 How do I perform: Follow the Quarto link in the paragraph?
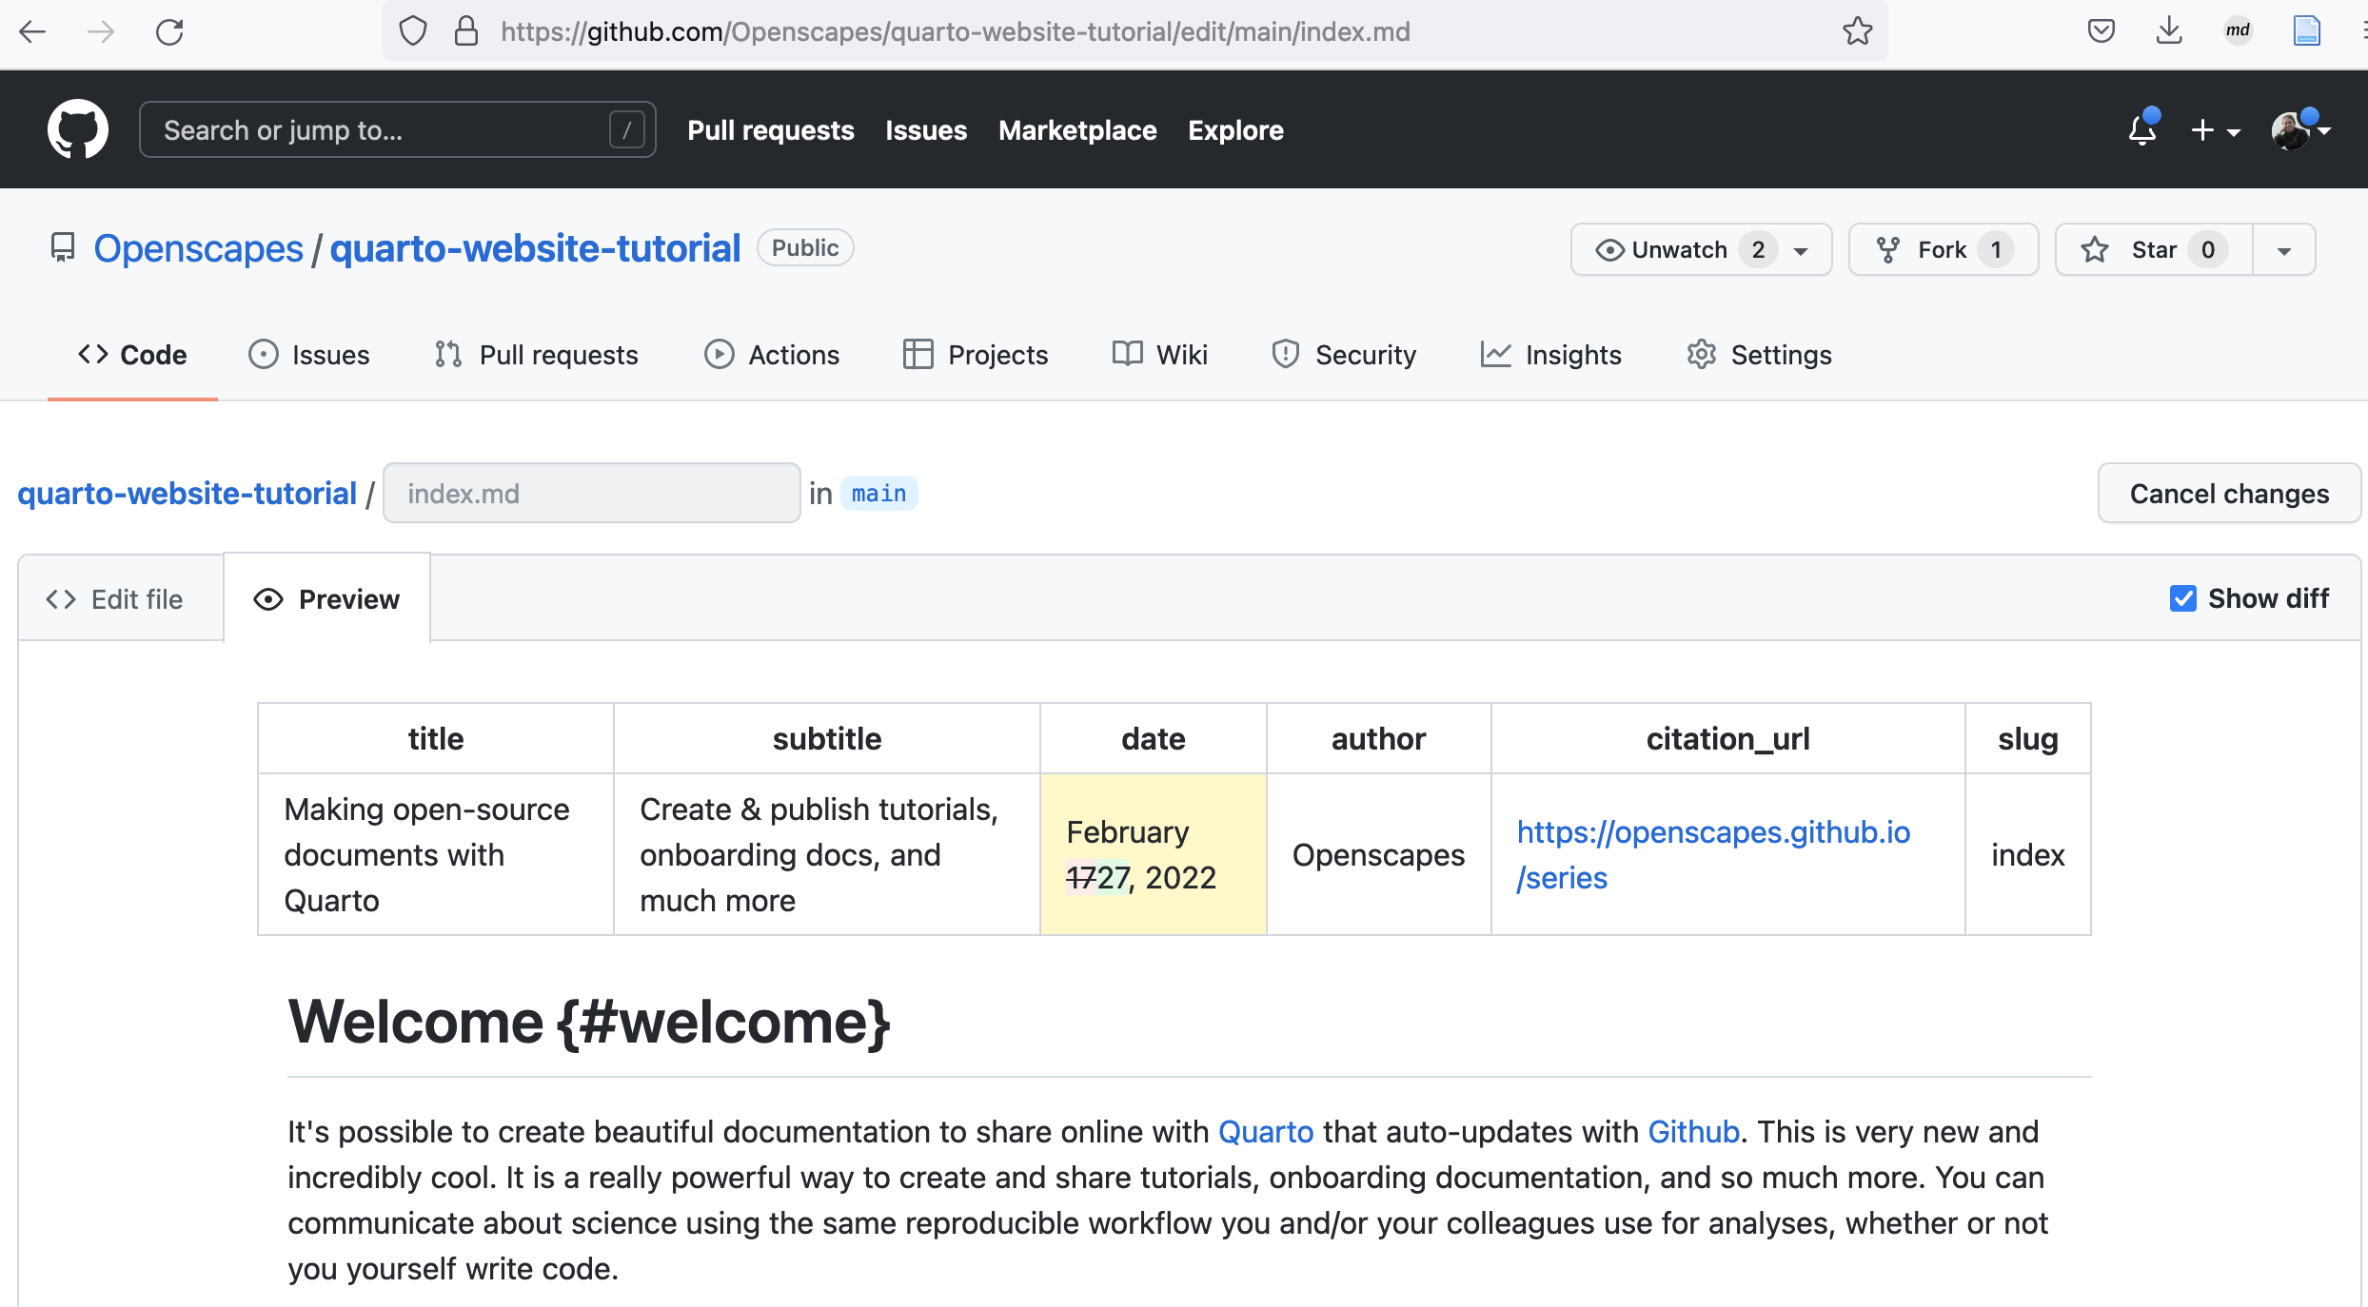(1265, 1132)
